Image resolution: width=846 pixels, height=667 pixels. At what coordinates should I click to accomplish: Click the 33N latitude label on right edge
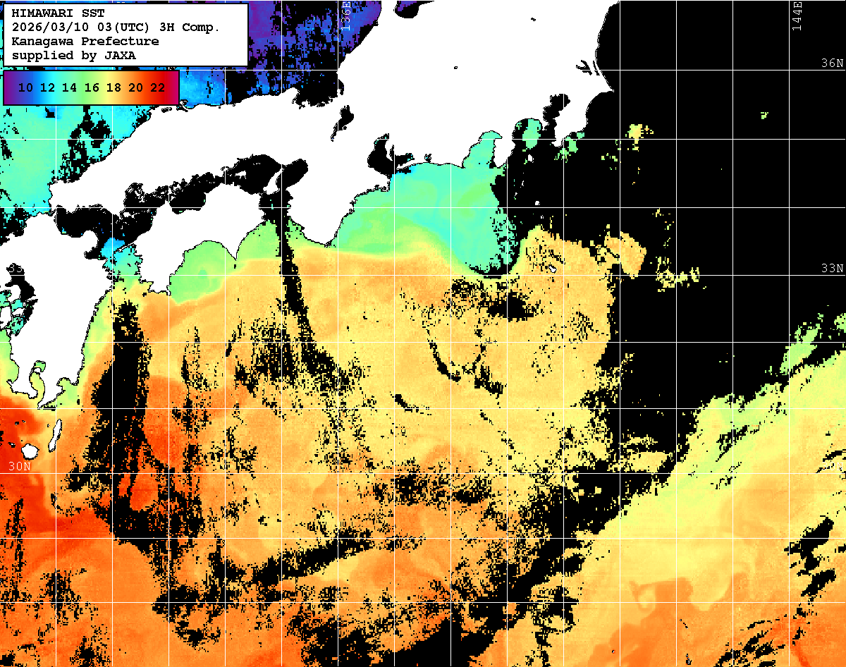pos(832,269)
